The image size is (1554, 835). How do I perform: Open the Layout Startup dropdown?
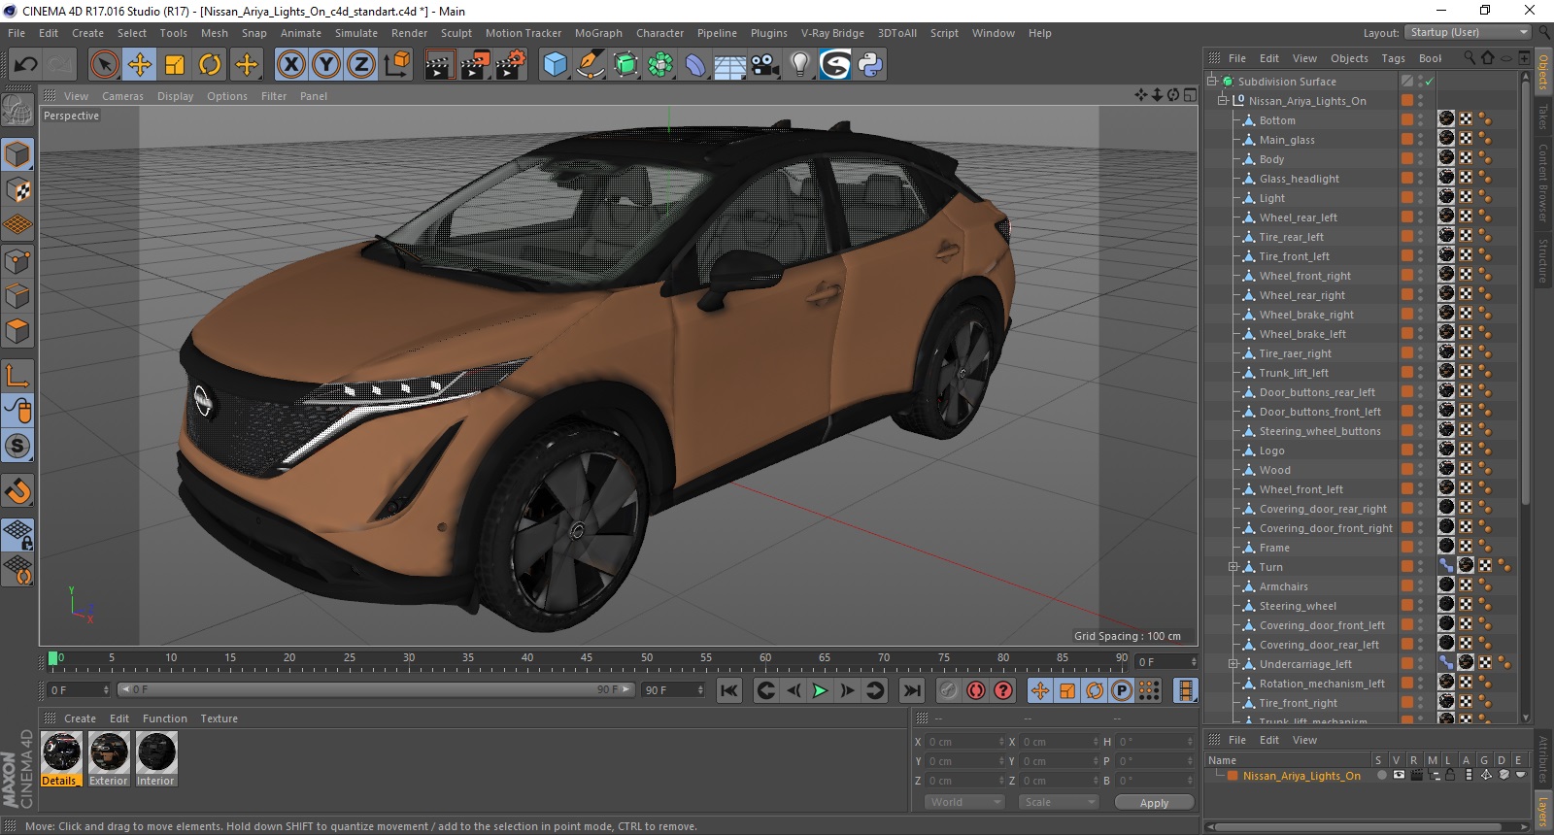point(1468,33)
